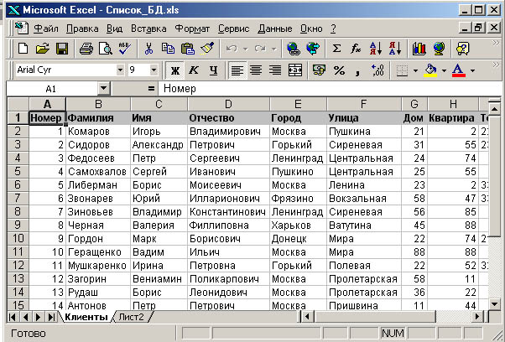Viewport: 505px width, 342px height.
Task: Select the Клиенты sheet tab
Action: (86, 317)
